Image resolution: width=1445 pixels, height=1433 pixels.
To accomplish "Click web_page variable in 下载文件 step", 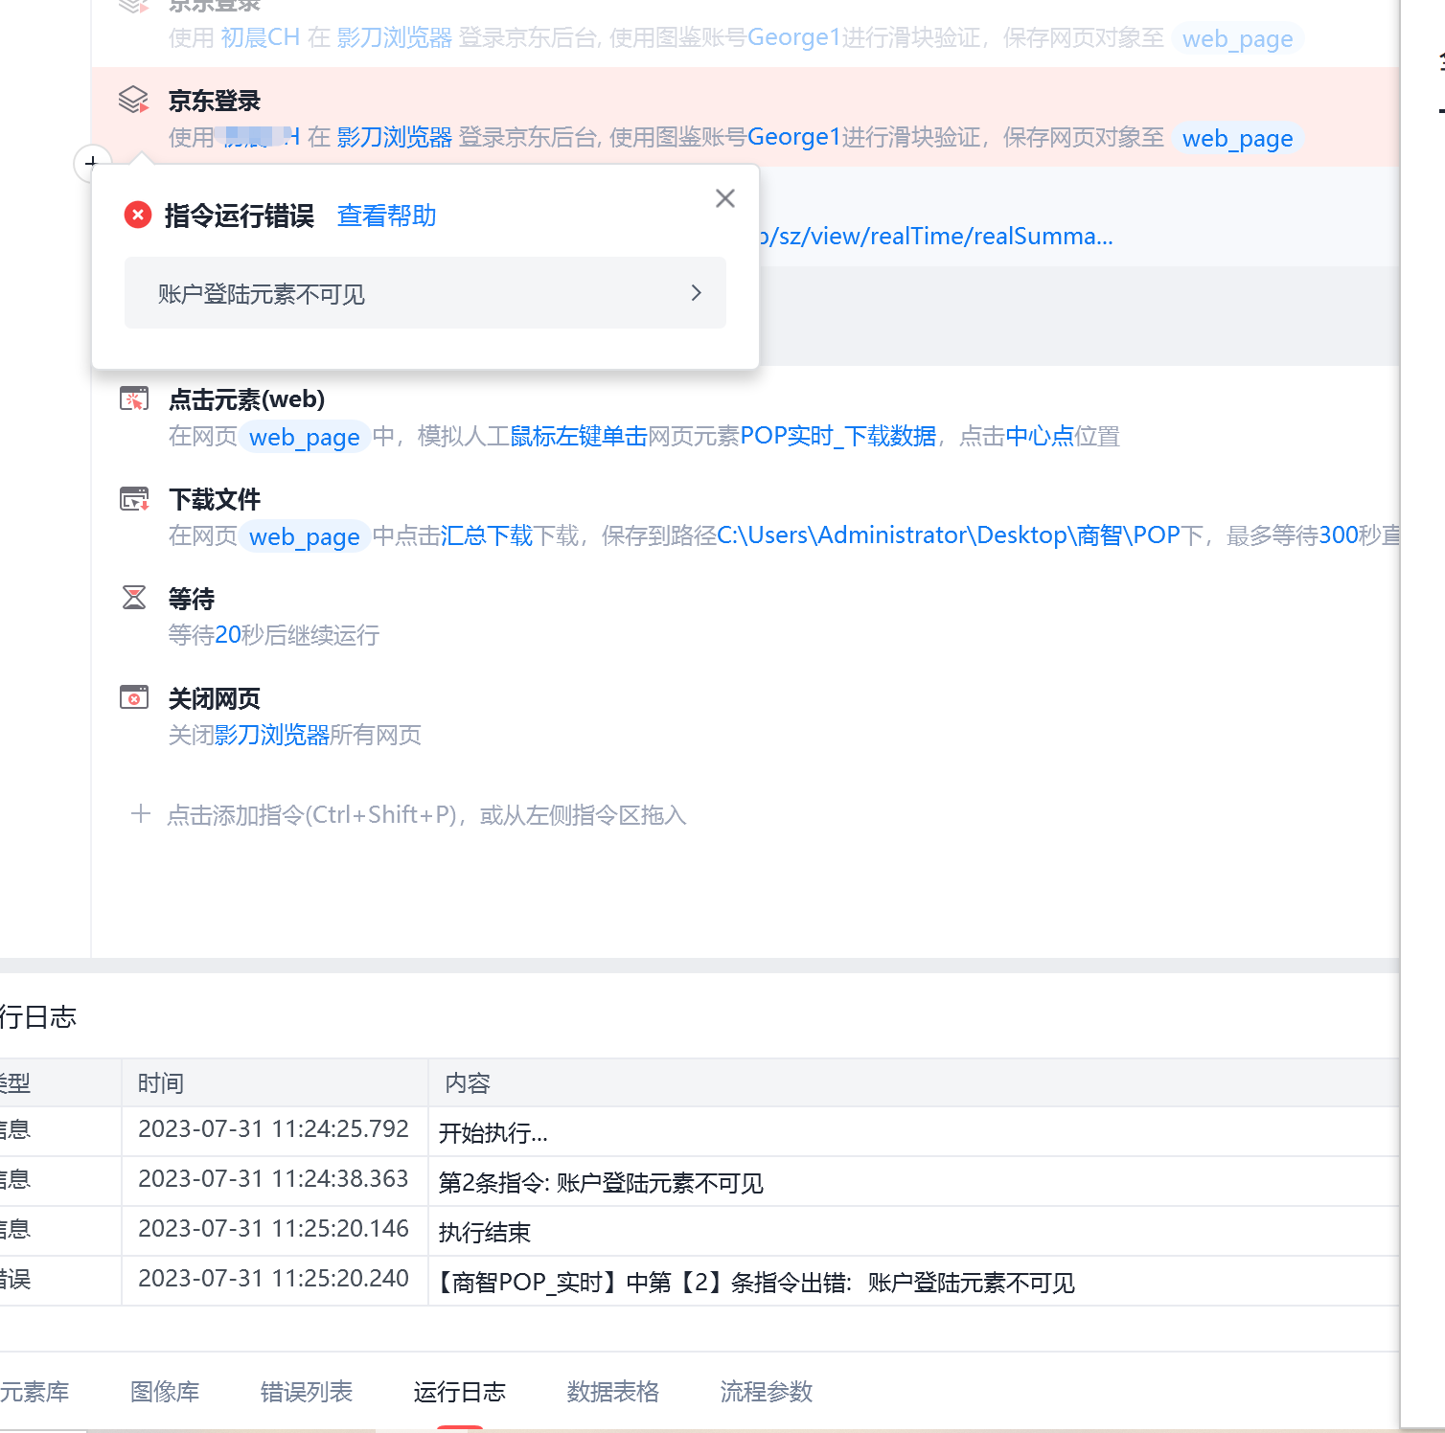I will 305,537.
